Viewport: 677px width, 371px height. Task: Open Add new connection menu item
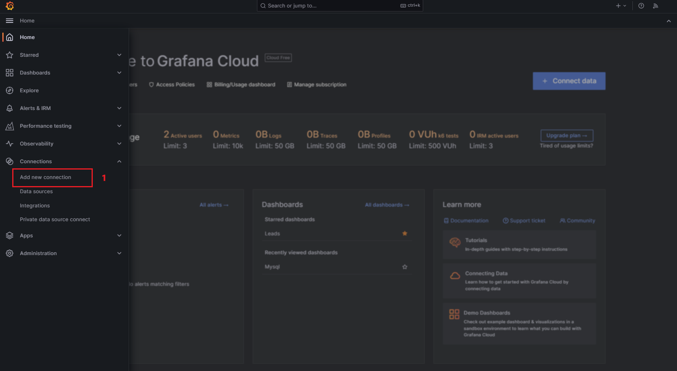coord(45,177)
